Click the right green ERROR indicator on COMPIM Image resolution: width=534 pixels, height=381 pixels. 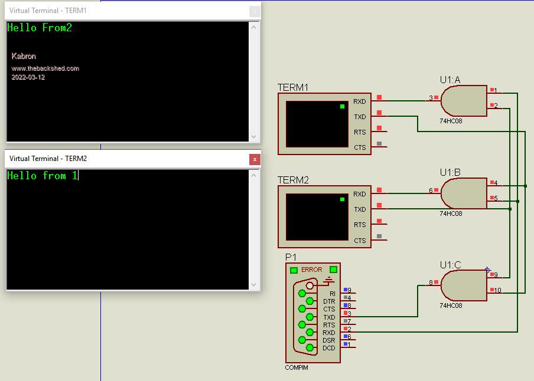coord(333,270)
